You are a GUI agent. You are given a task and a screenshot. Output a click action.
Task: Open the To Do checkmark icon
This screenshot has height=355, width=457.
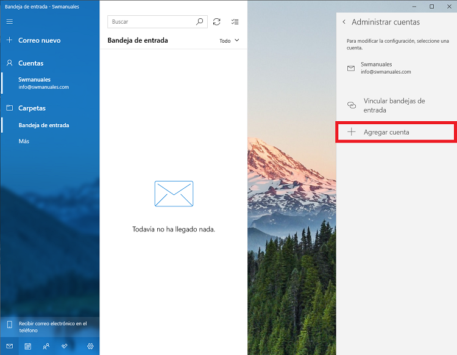[65, 346]
